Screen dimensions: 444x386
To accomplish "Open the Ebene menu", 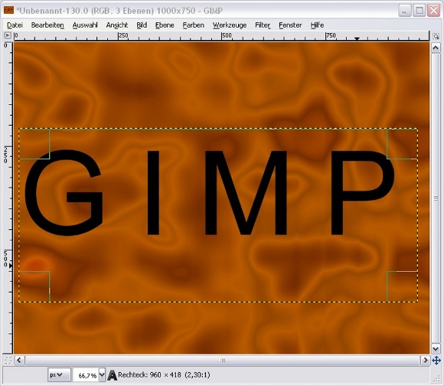I will (165, 25).
